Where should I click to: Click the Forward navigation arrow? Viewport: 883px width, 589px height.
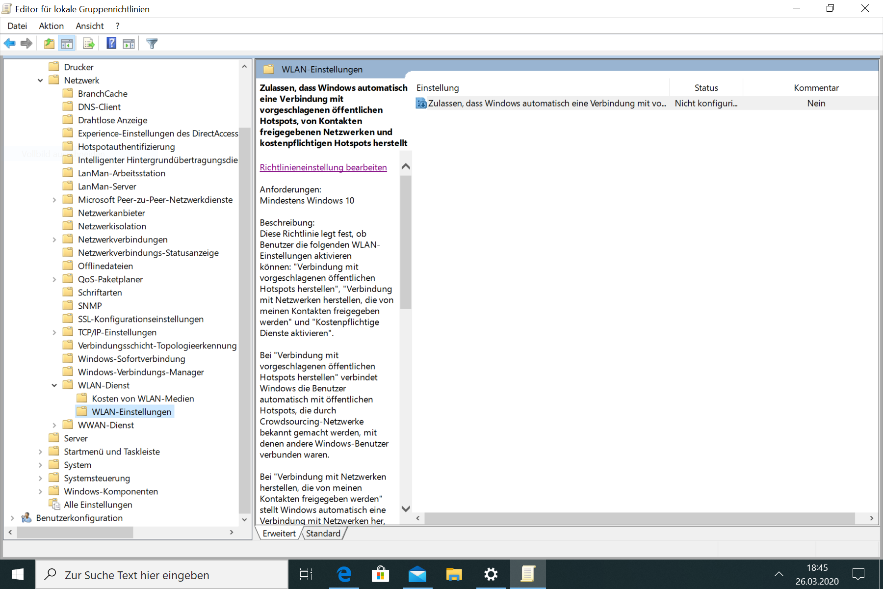point(26,43)
